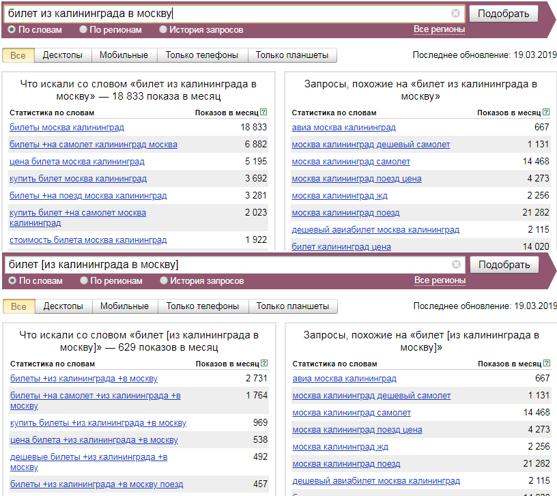The height and width of the screenshot is (496, 557).
Task: Click help icon above the 2 731 impressions value
Action: (x=264, y=364)
